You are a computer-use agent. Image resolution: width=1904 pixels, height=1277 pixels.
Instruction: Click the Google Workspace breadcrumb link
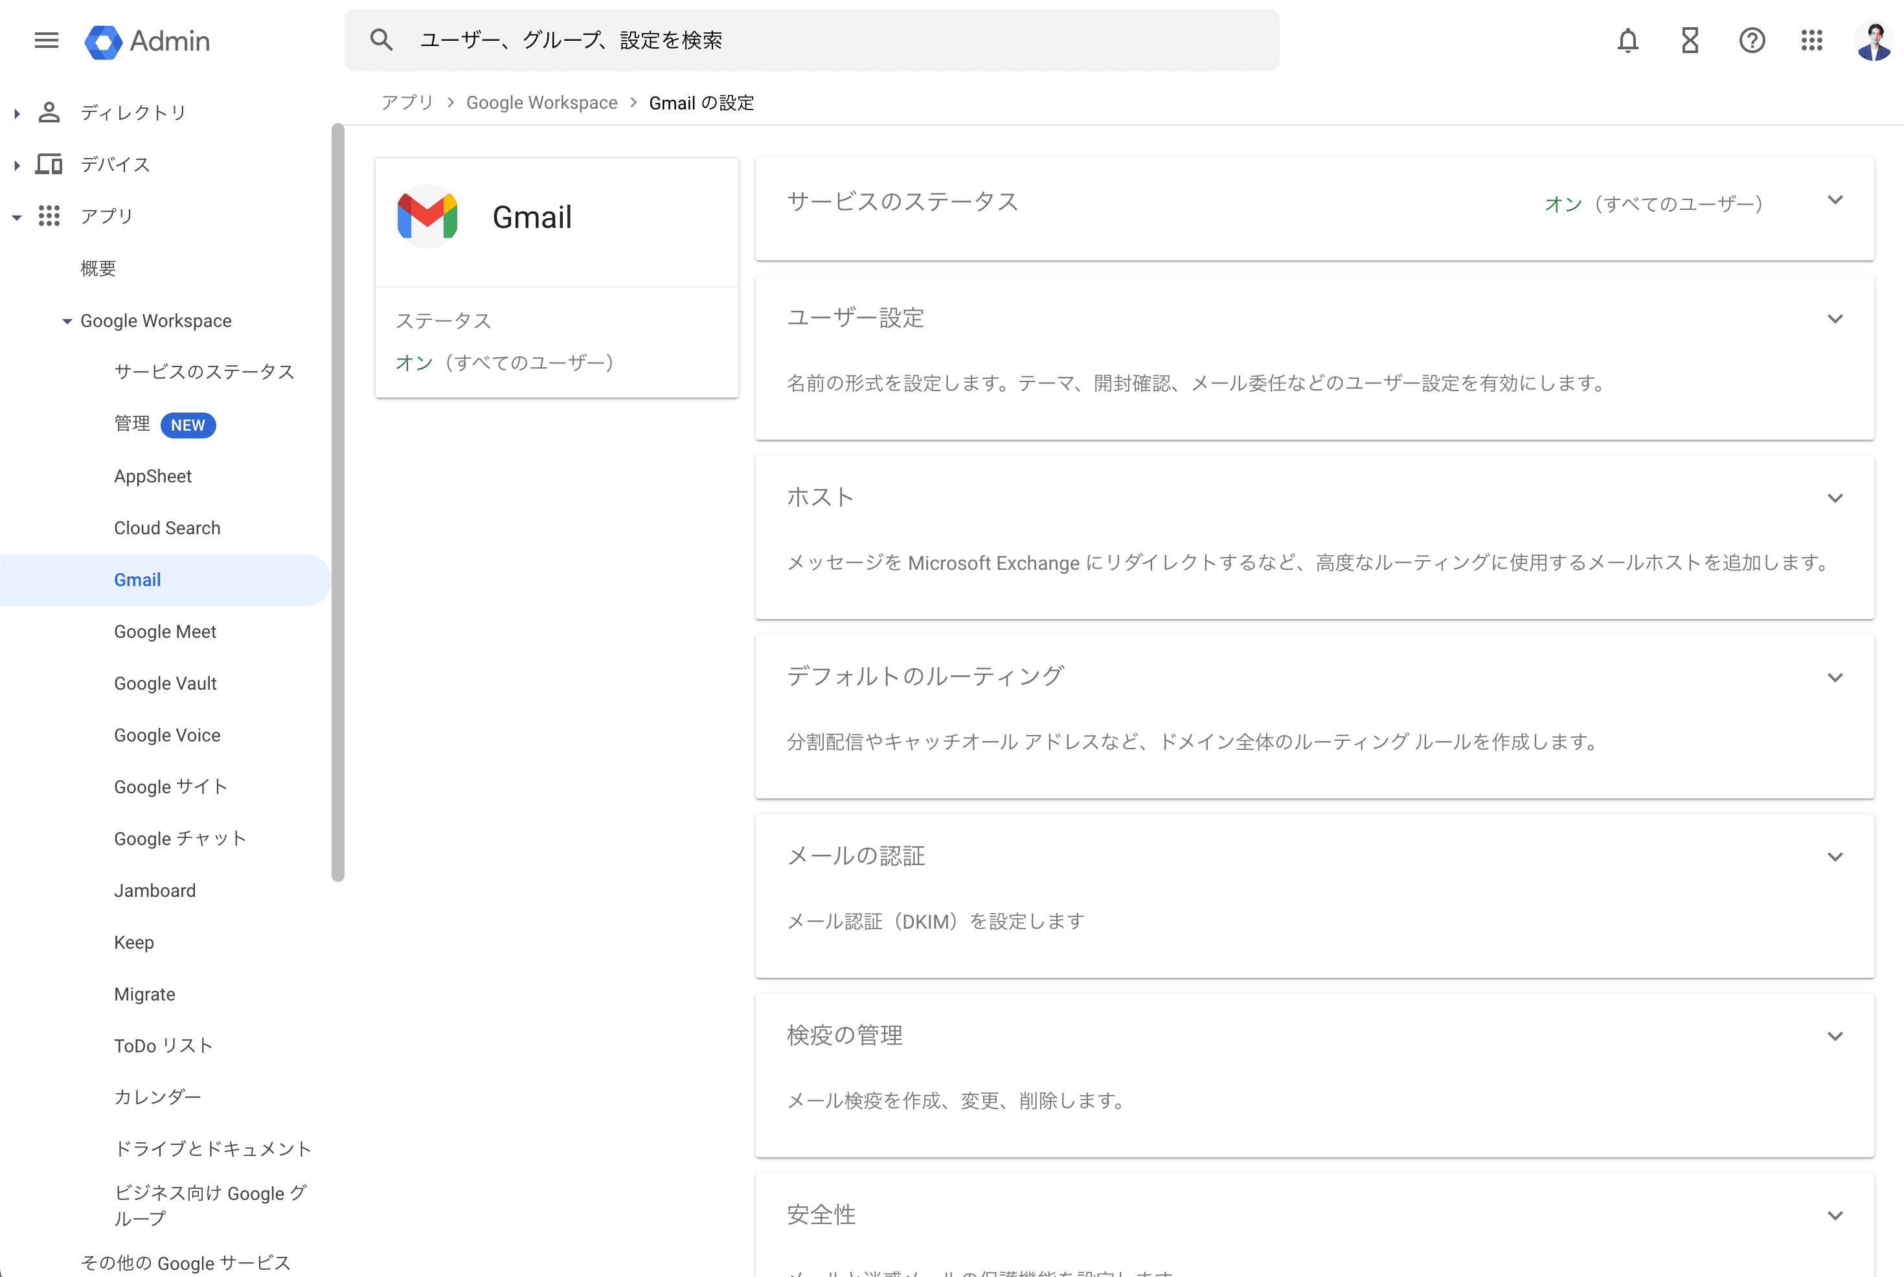pos(541,102)
